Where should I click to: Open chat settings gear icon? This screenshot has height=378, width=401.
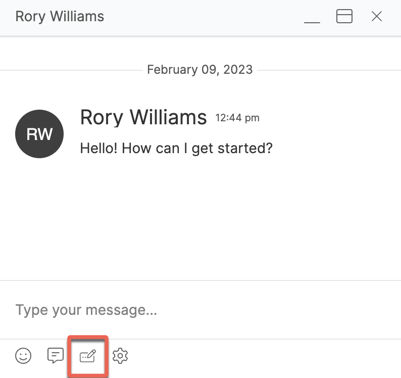click(120, 355)
